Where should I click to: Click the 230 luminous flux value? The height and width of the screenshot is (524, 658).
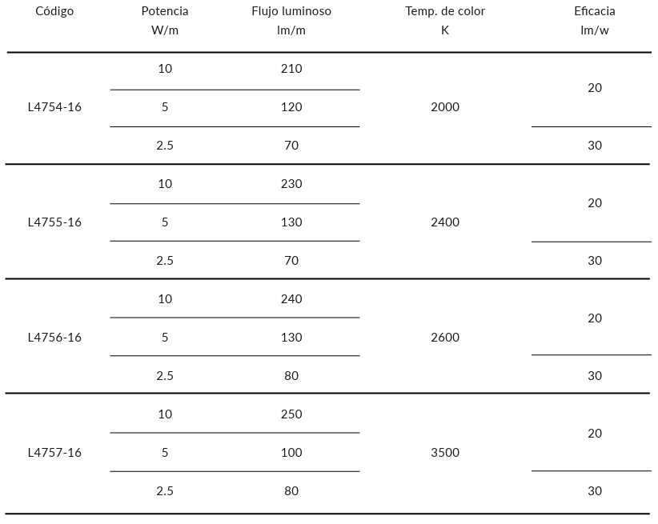click(x=291, y=184)
